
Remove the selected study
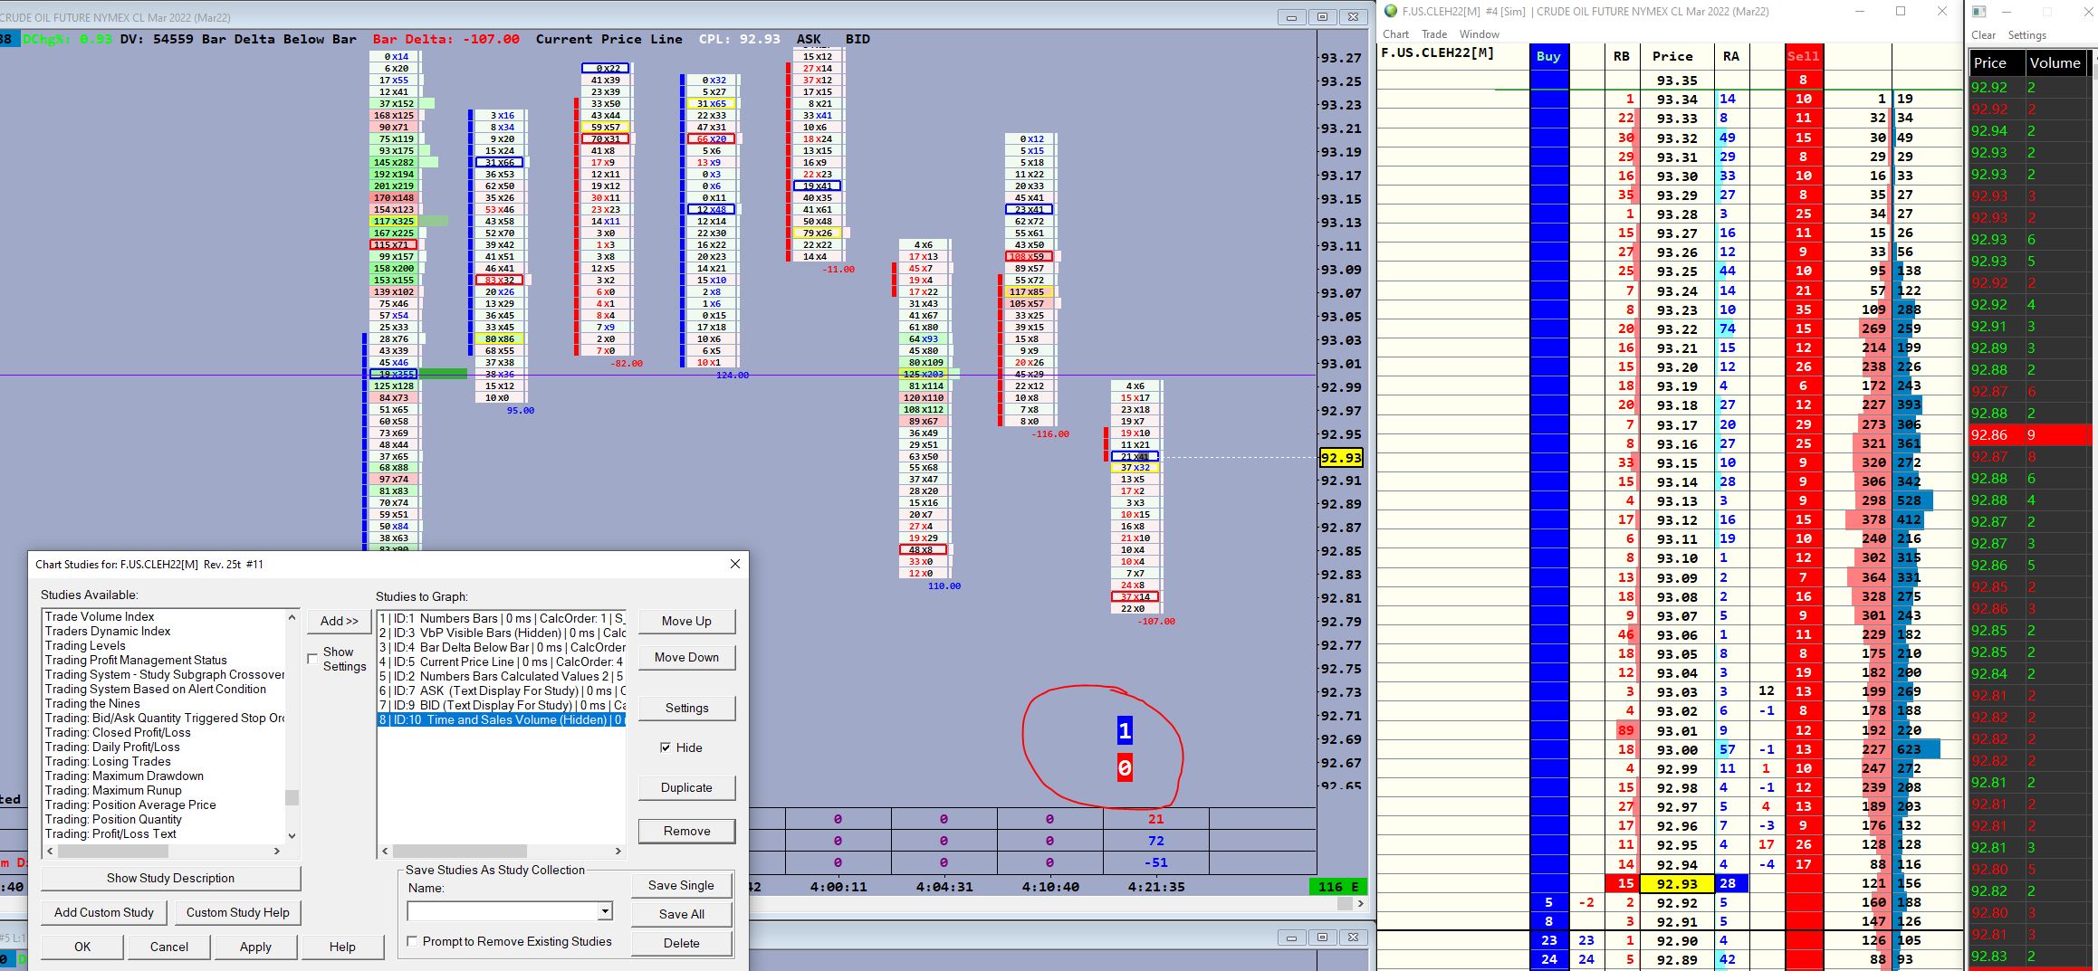(x=686, y=831)
